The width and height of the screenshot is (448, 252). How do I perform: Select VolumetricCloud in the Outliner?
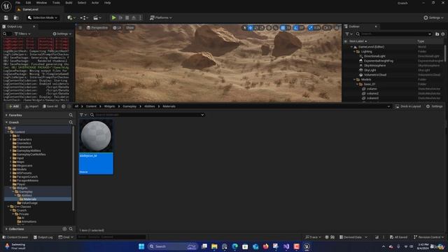pyautogui.click(x=375, y=75)
